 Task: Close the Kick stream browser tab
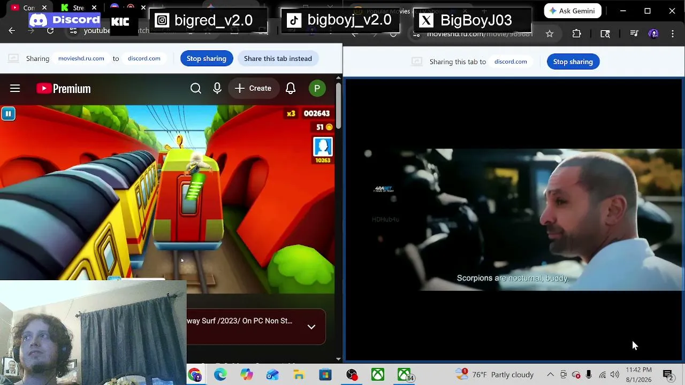[x=94, y=8]
